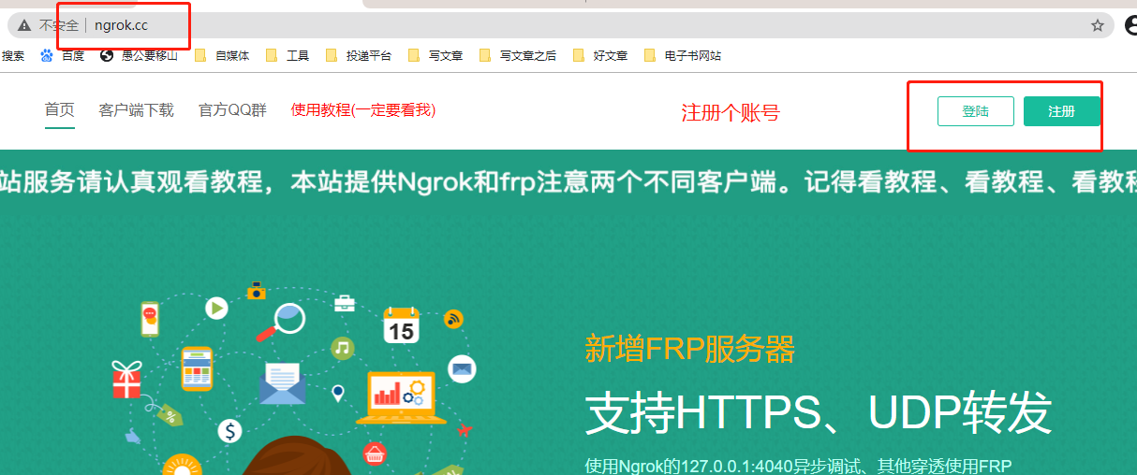This screenshot has width=1137, height=475.
Task: Click the scrolling announcement banner text
Action: pos(568,180)
